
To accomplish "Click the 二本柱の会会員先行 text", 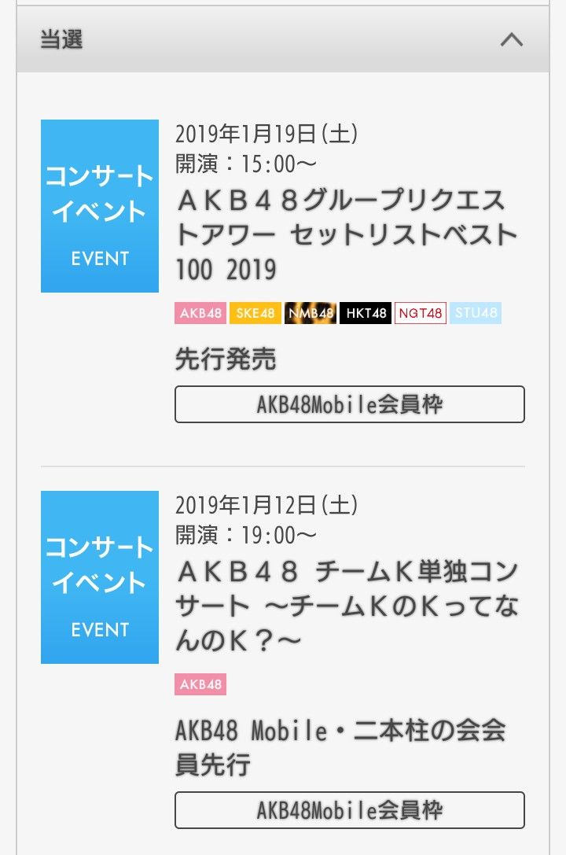I will pos(340,746).
